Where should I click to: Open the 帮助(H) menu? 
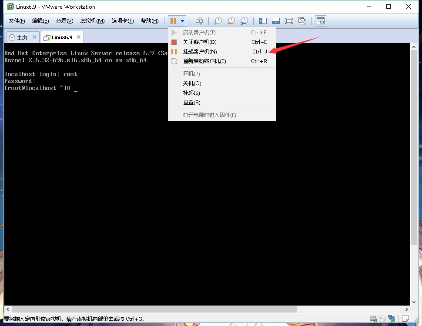[x=150, y=21]
